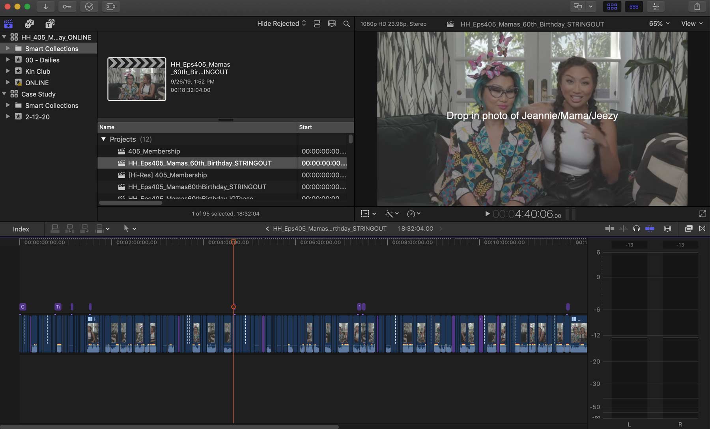The width and height of the screenshot is (710, 429).
Task: Open the timeline Index button
Action: [x=21, y=229]
